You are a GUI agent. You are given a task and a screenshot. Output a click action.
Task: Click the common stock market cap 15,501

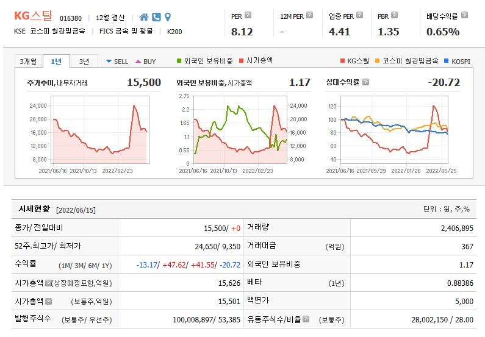[x=229, y=301]
